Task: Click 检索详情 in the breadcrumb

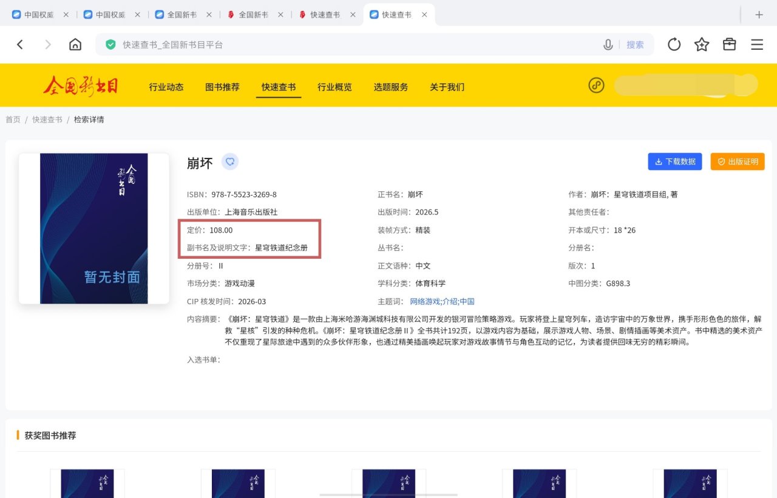Action: click(x=89, y=120)
